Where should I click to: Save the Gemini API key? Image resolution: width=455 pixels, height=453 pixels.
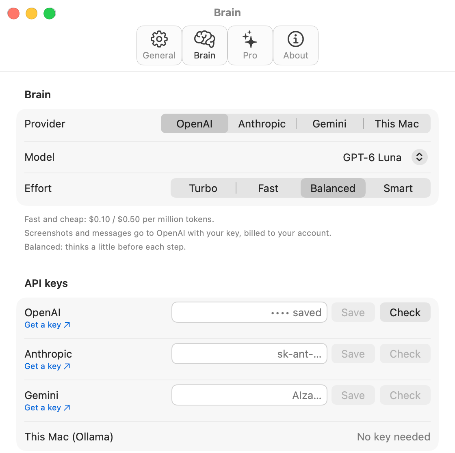353,395
